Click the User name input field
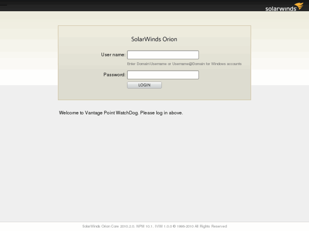Image resolution: width=309 pixels, height=231 pixels. (x=163, y=55)
